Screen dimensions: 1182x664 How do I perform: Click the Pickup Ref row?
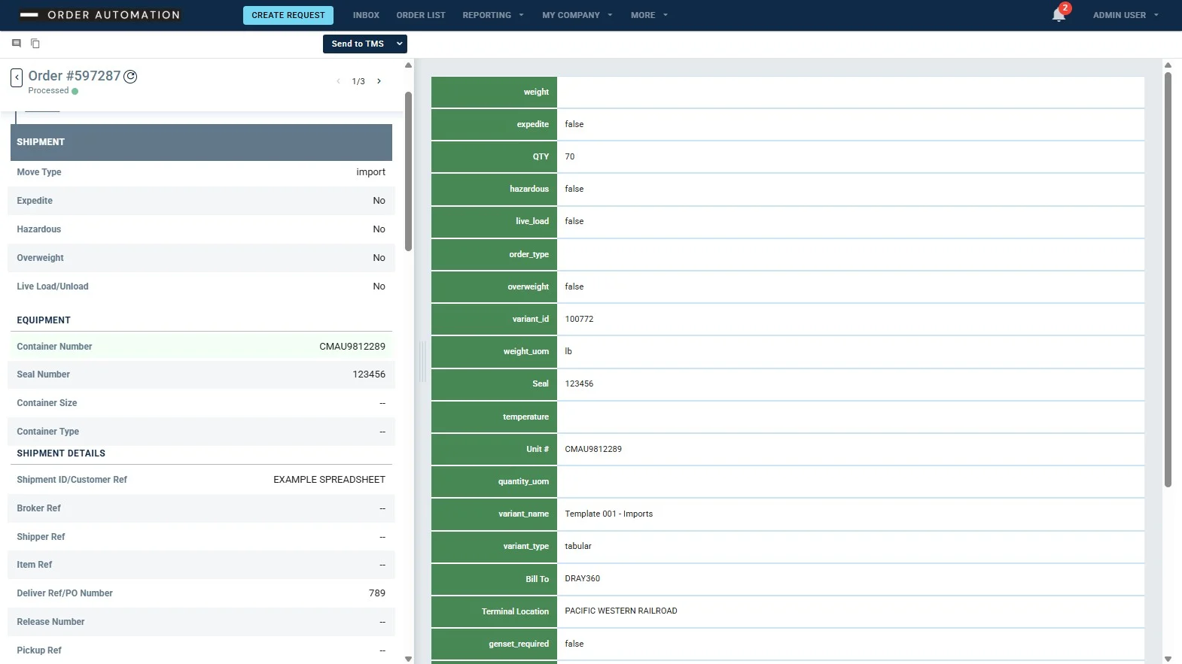[201, 650]
